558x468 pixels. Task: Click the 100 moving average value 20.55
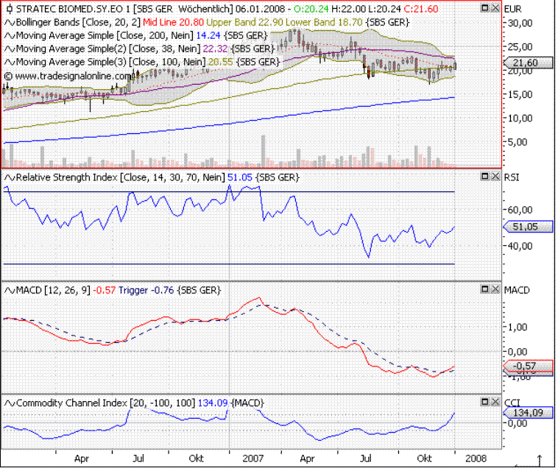click(x=221, y=62)
